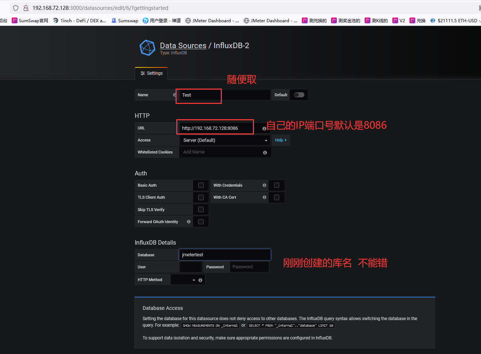481x354 pixels.
Task: Click the Forward OAuth Identity info icon
Action: click(189, 222)
